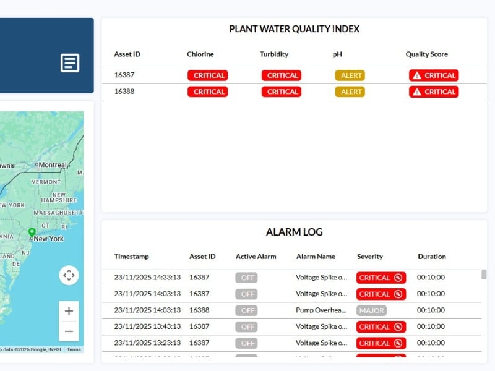Click the Turbidity column header
This screenshot has height=371, width=495.
274,54
